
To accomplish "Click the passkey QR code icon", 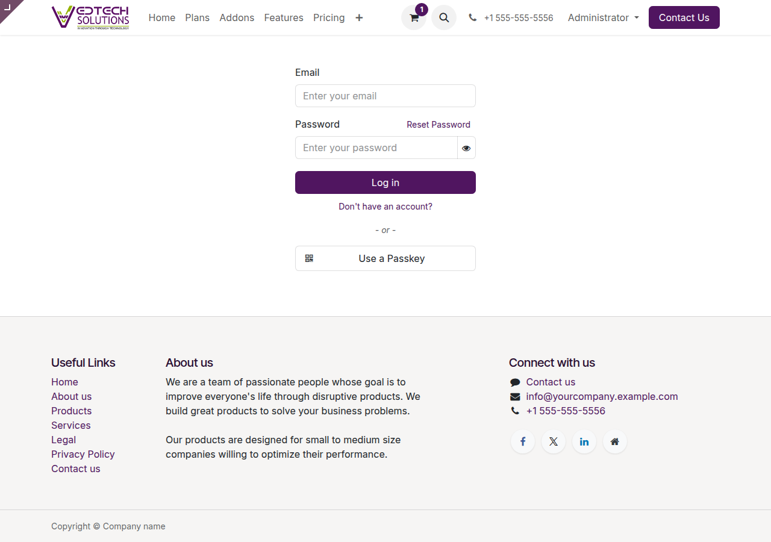I will [x=309, y=258].
